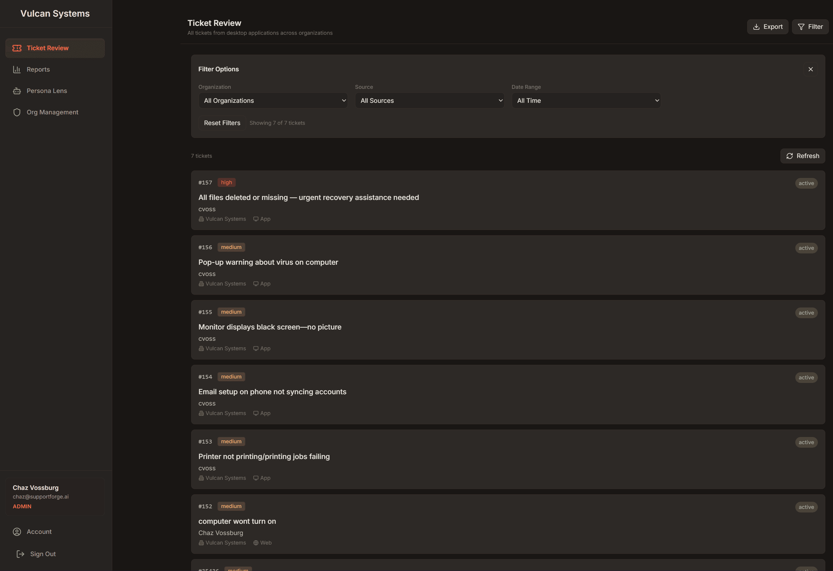The image size is (833, 571).
Task: Open the All Sources dropdown
Action: point(429,100)
